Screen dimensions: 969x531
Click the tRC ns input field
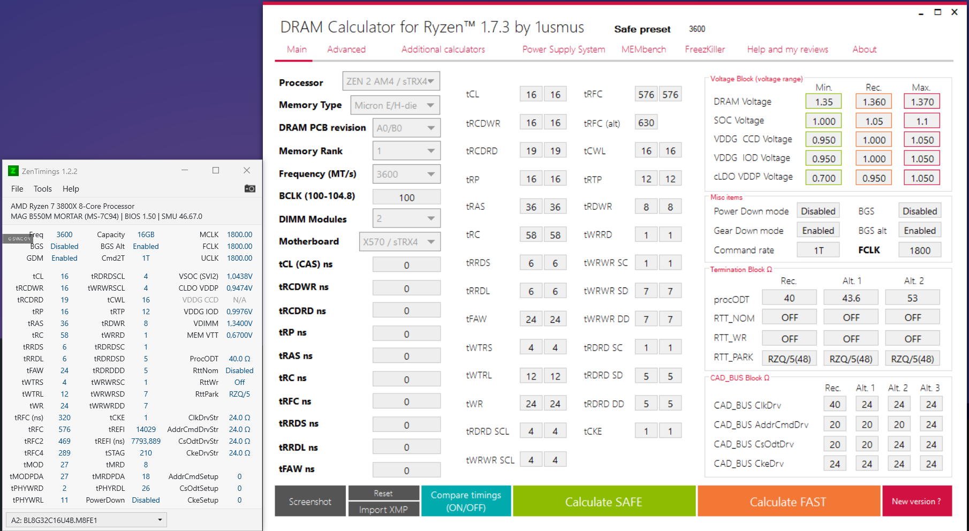click(406, 379)
